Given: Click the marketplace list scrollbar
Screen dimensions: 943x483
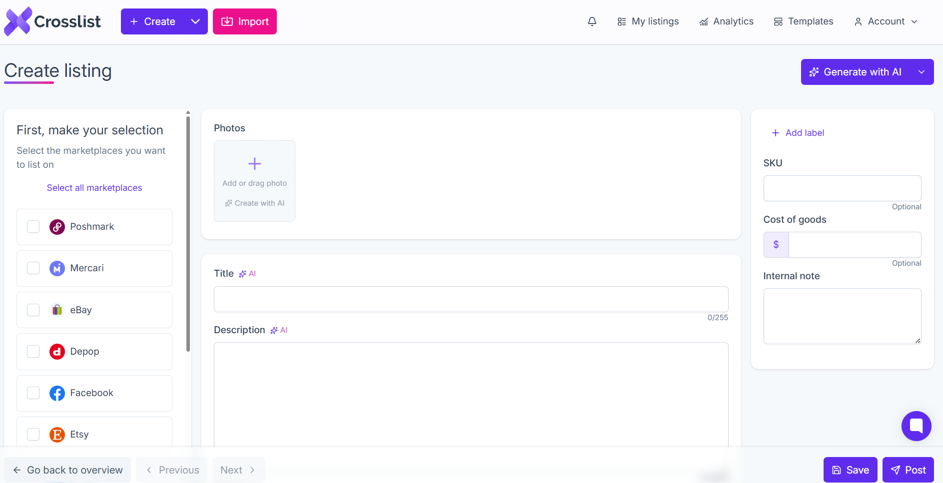Looking at the screenshot, I should click(x=188, y=234).
